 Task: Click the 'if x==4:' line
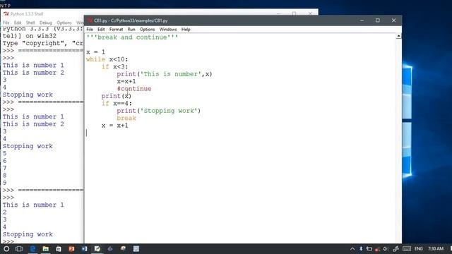pos(117,104)
